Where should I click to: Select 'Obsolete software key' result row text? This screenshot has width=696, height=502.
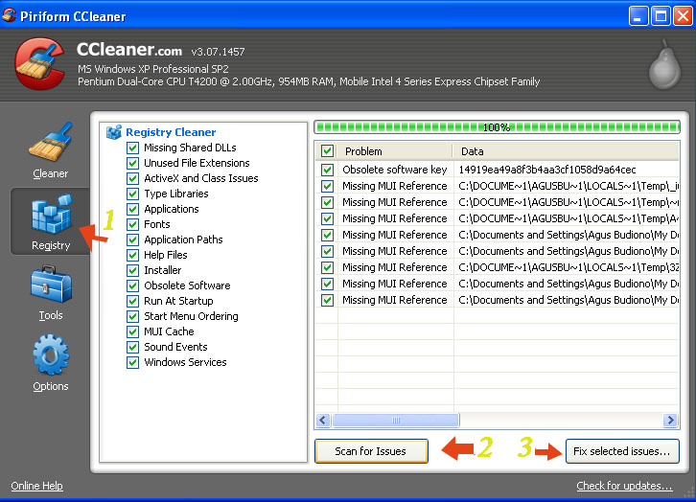point(395,170)
